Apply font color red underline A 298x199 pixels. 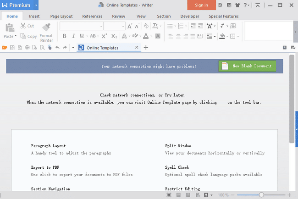146,36
